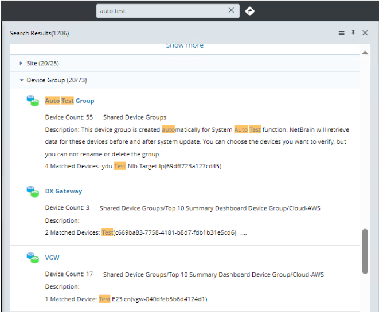Expand more matched devices for DX Gateway
The height and width of the screenshot is (312, 379).
244,233
